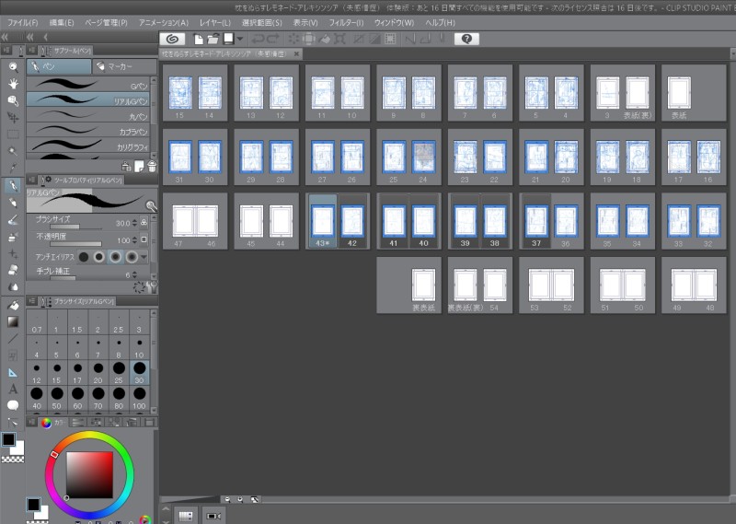Switch to ペン tool group tab
This screenshot has height=524, width=736.
click(59, 66)
